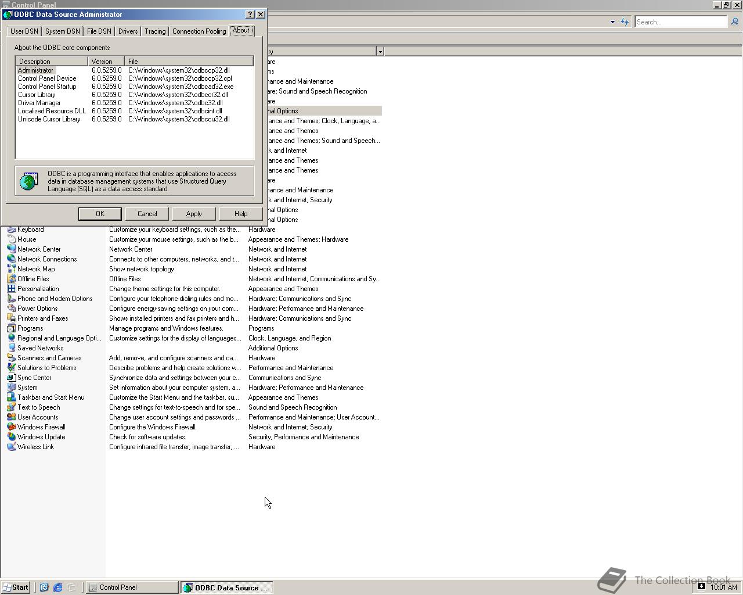Open the Category column header dropdown
Screen dimensions: 743x595
pos(380,52)
